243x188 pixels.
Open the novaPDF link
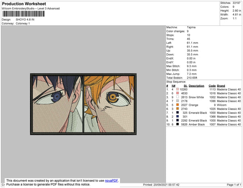click(111, 181)
